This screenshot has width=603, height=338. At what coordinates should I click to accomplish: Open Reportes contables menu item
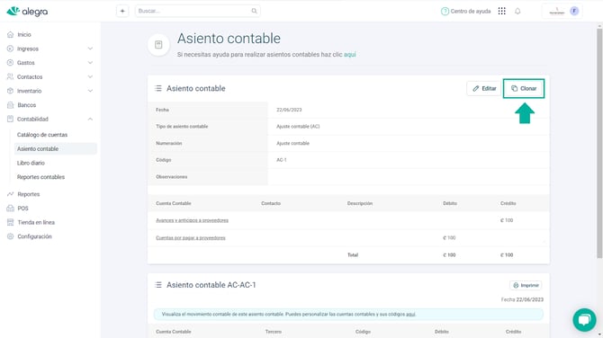point(40,177)
